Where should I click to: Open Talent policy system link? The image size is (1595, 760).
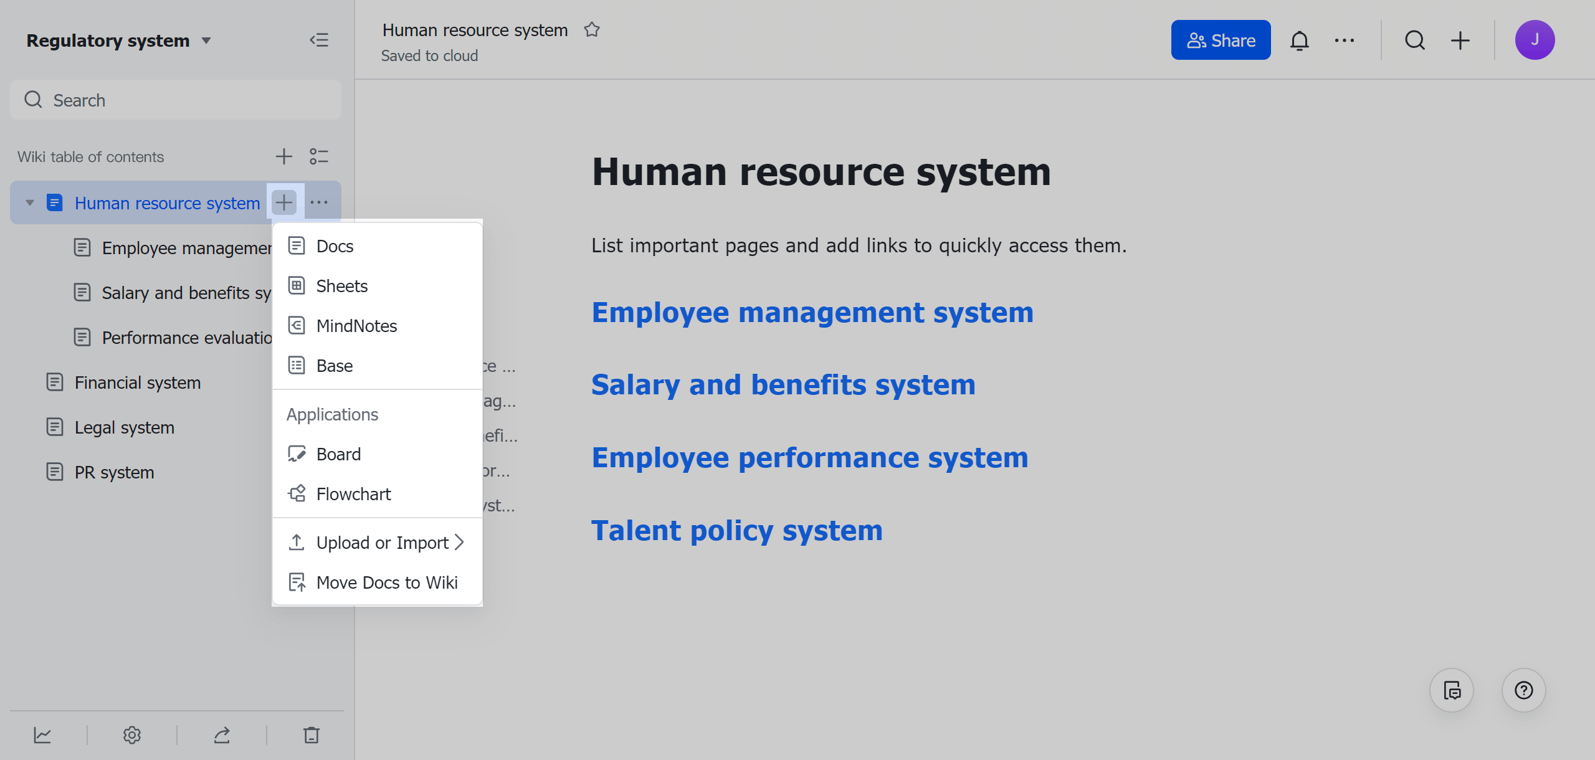tap(737, 530)
